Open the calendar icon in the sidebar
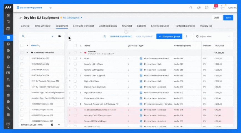 point(8,22)
